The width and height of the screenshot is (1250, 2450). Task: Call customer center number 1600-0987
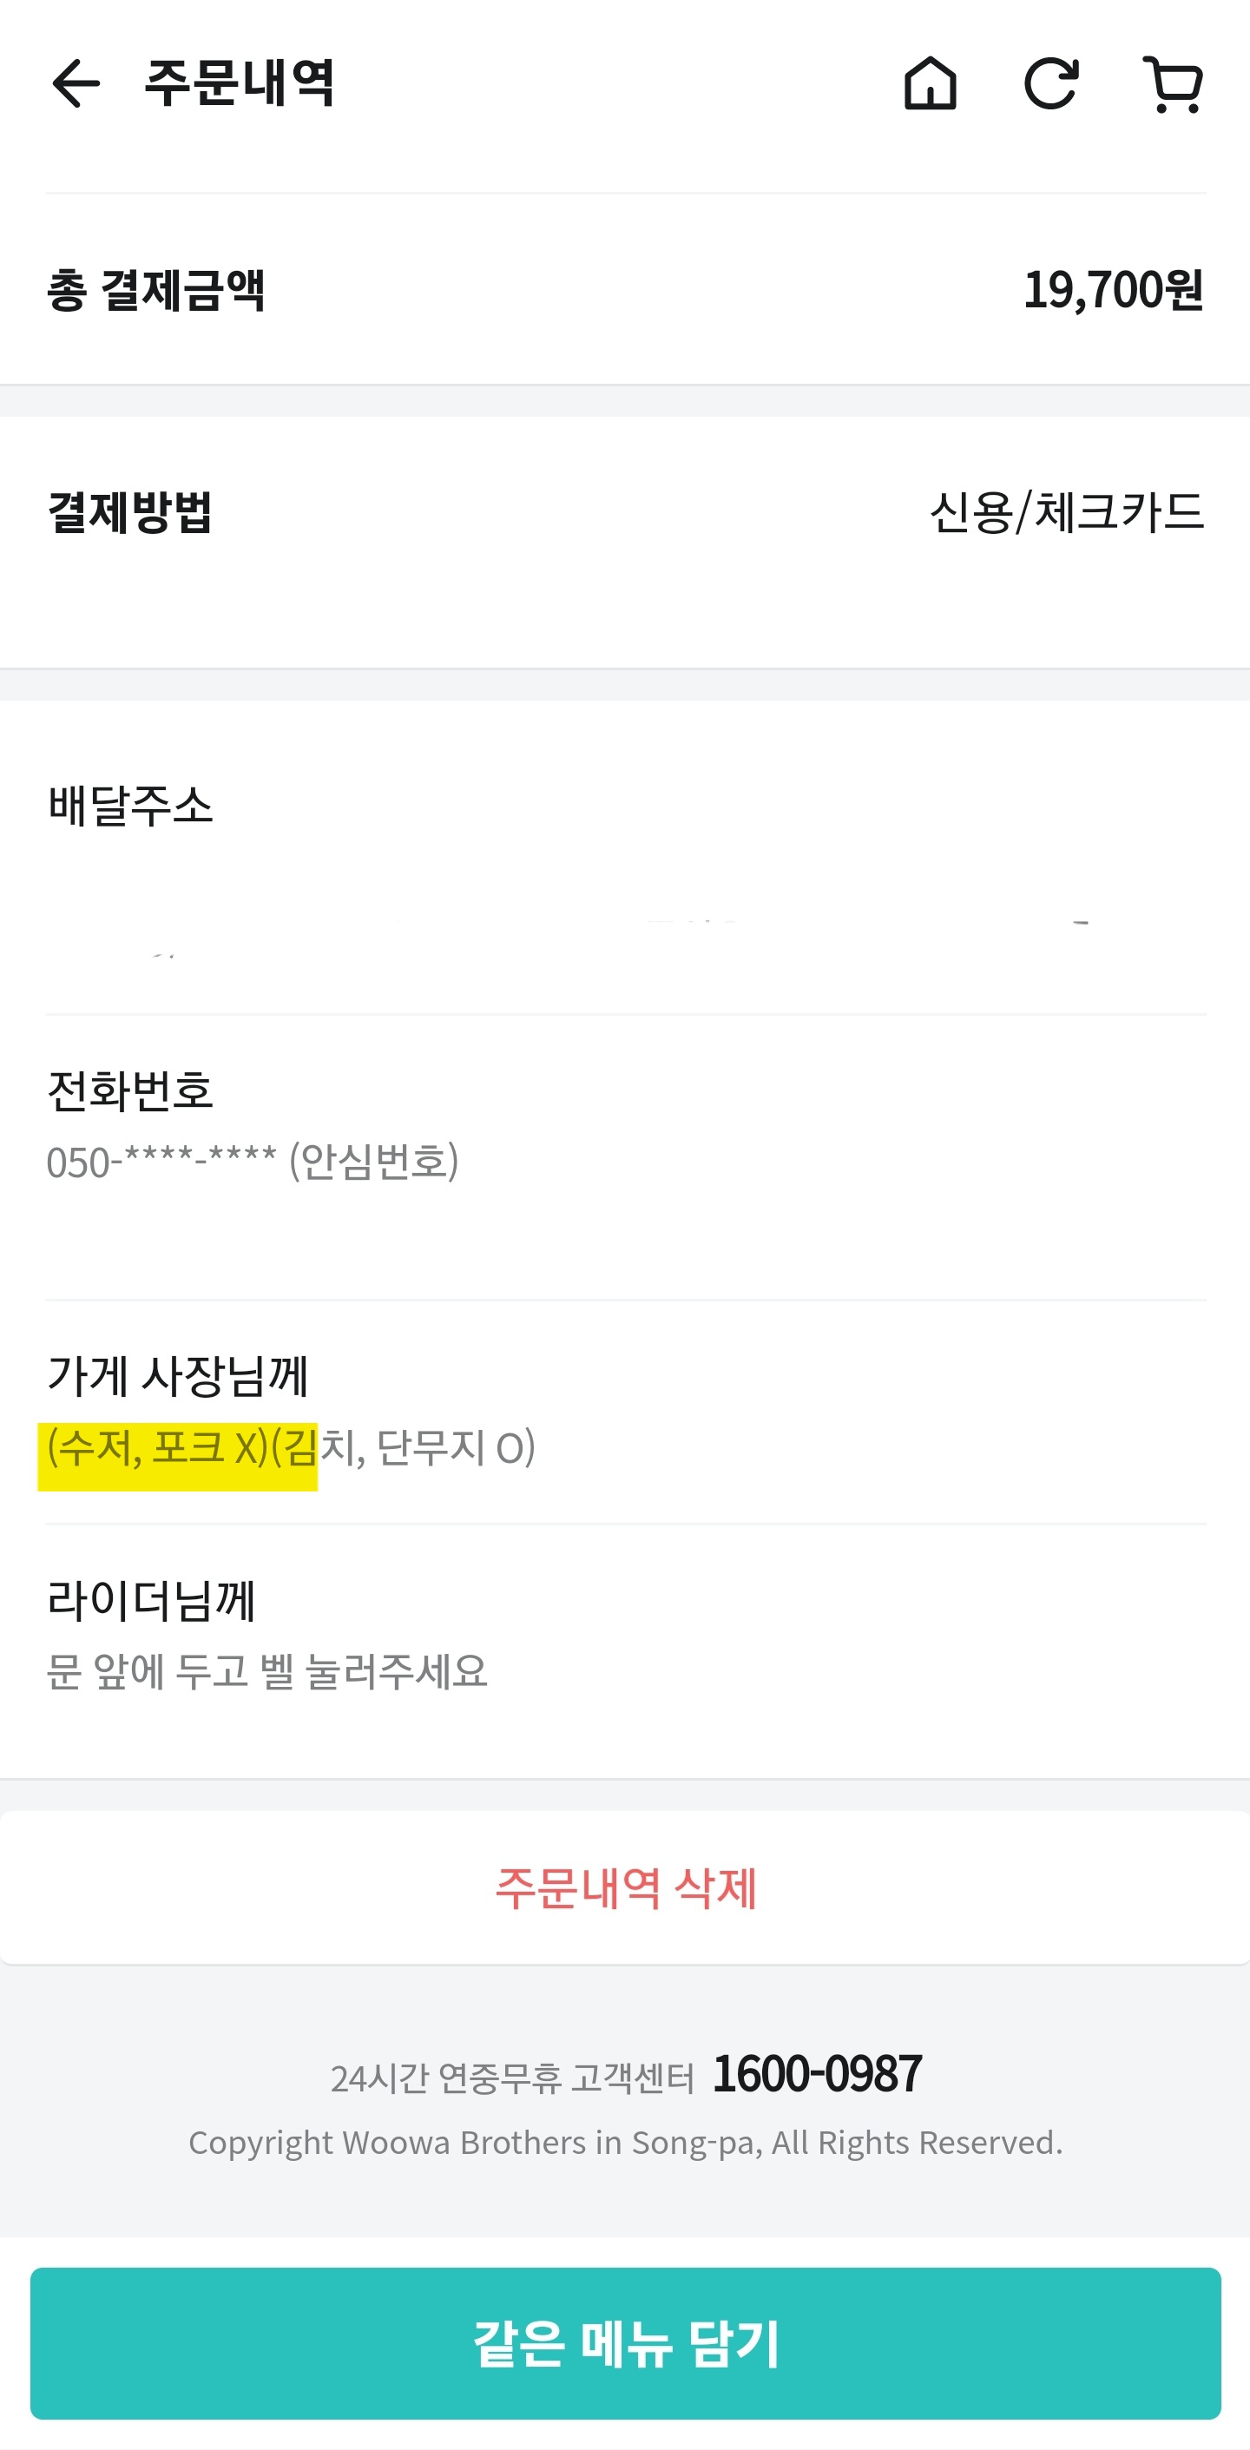816,2074
